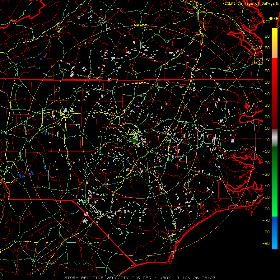280x280 pixels.
Task: Click the 08:23 timestamp
Action: (x=208, y=278)
